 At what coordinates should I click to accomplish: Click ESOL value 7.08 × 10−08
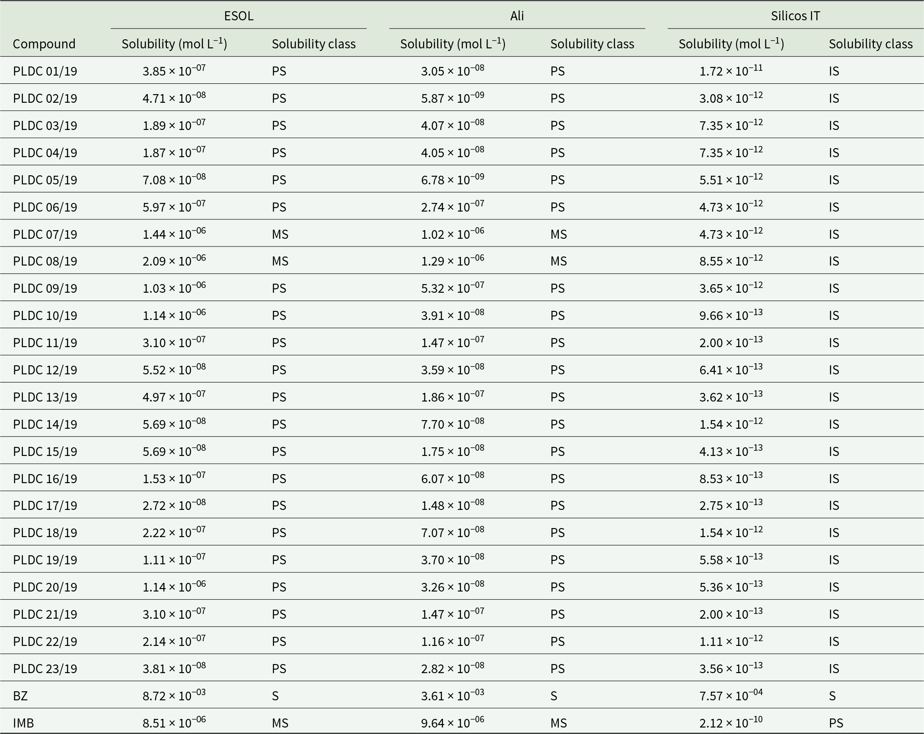coord(174,179)
